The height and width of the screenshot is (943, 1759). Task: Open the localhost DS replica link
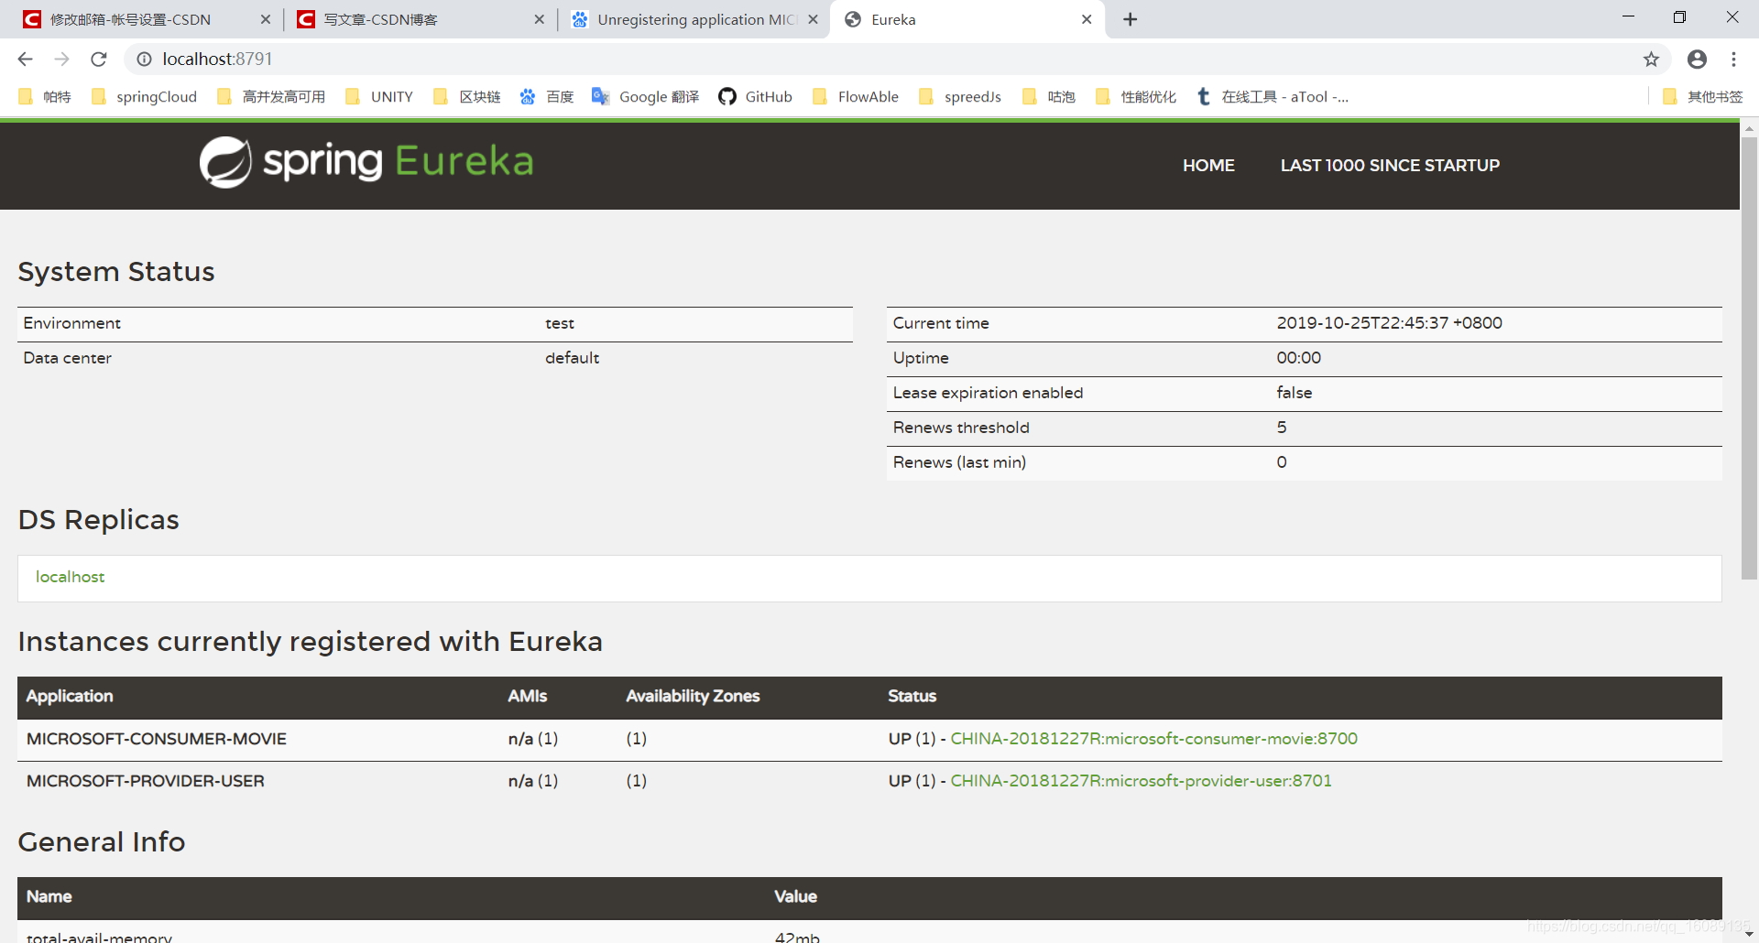pos(71,577)
